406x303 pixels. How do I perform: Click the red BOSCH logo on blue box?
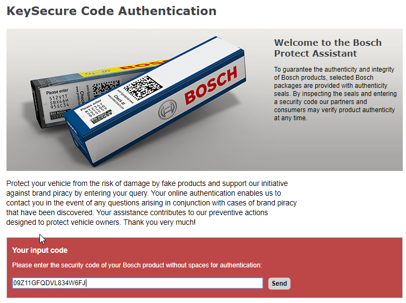pyautogui.click(x=211, y=85)
